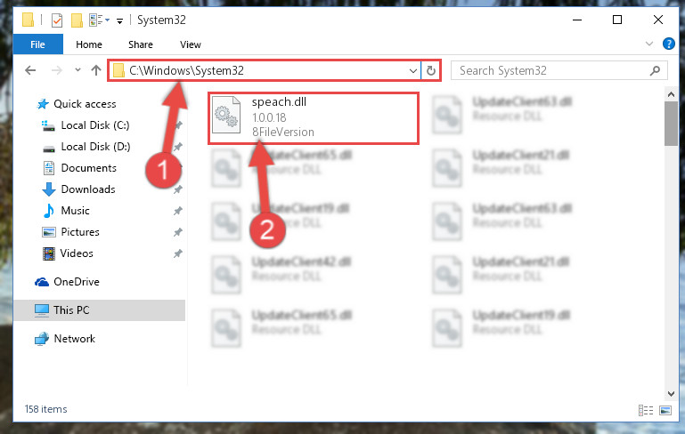Switch to Large icons view layout

(x=665, y=410)
